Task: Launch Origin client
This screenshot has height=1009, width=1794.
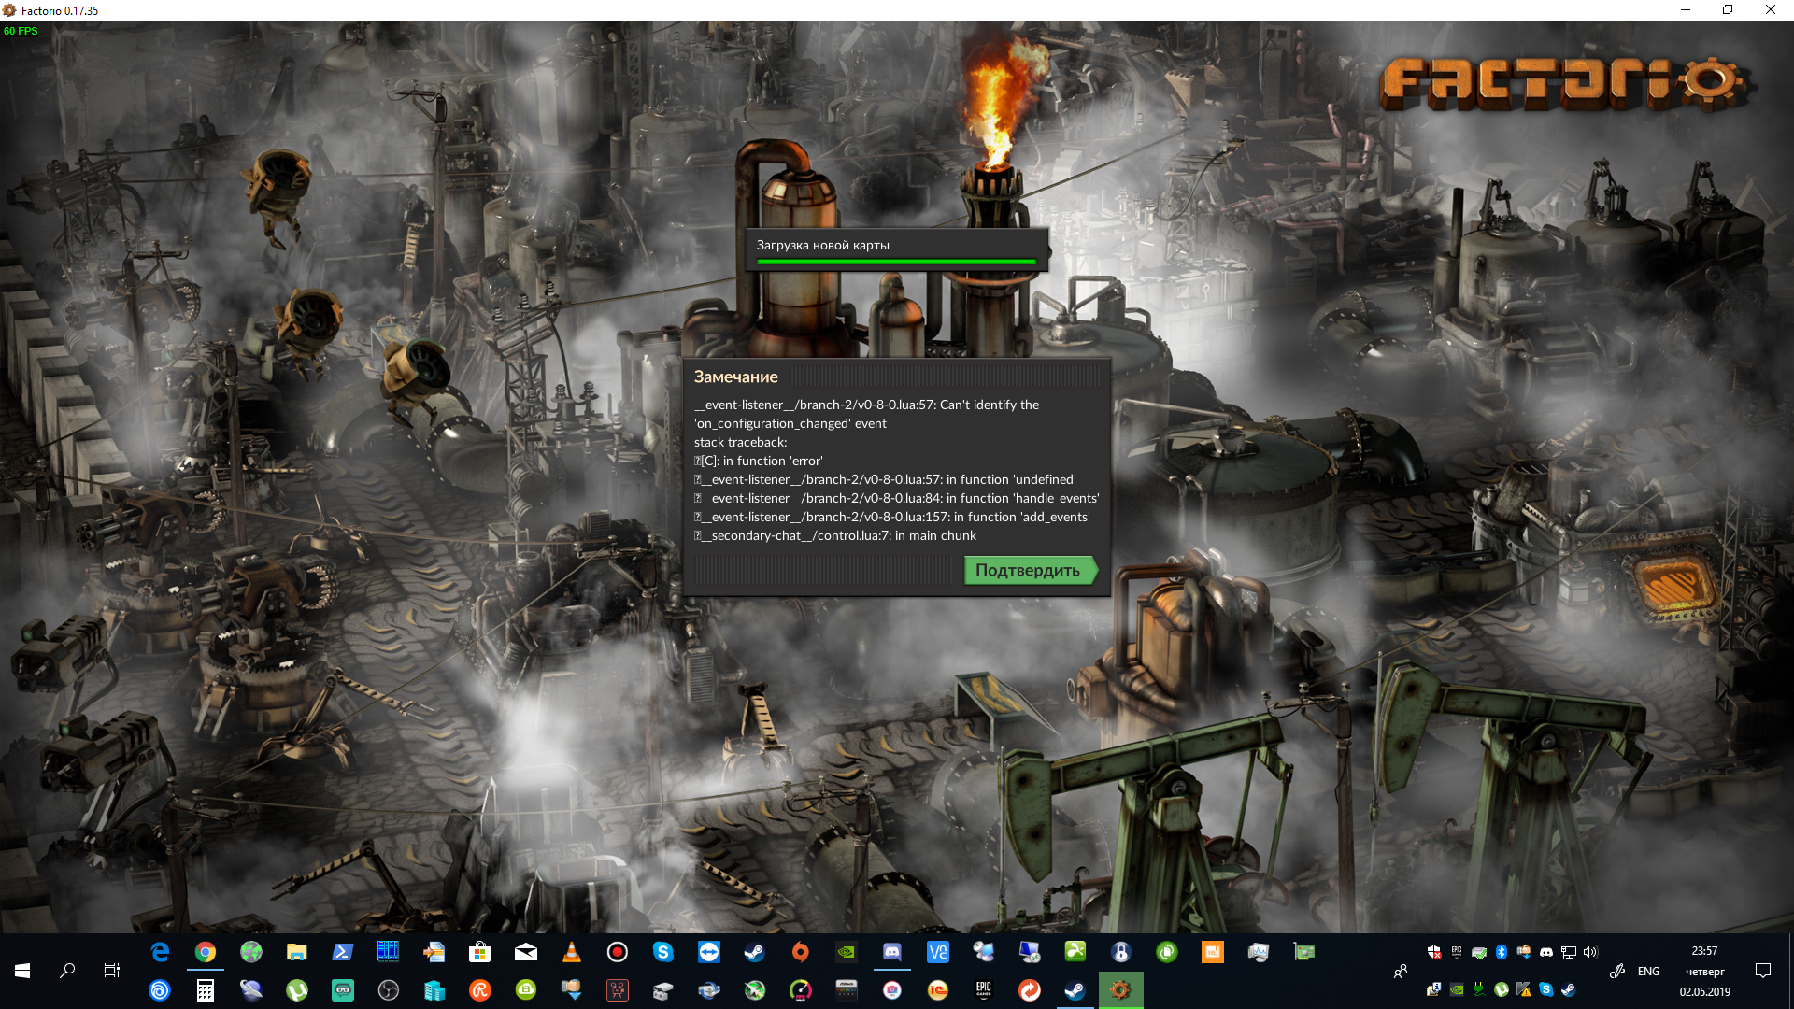Action: (x=801, y=952)
